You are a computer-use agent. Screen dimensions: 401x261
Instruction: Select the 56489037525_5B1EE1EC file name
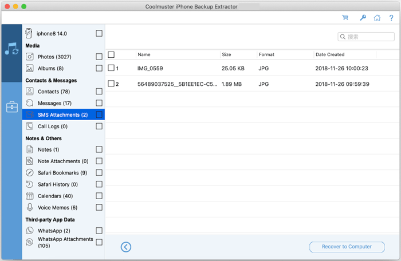177,84
